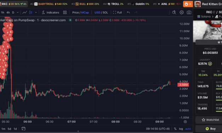Image resolution: width=222 pixels, height=133 pixels.
Task: Open time axis settings target icon
Action: pyautogui.click(x=185, y=122)
